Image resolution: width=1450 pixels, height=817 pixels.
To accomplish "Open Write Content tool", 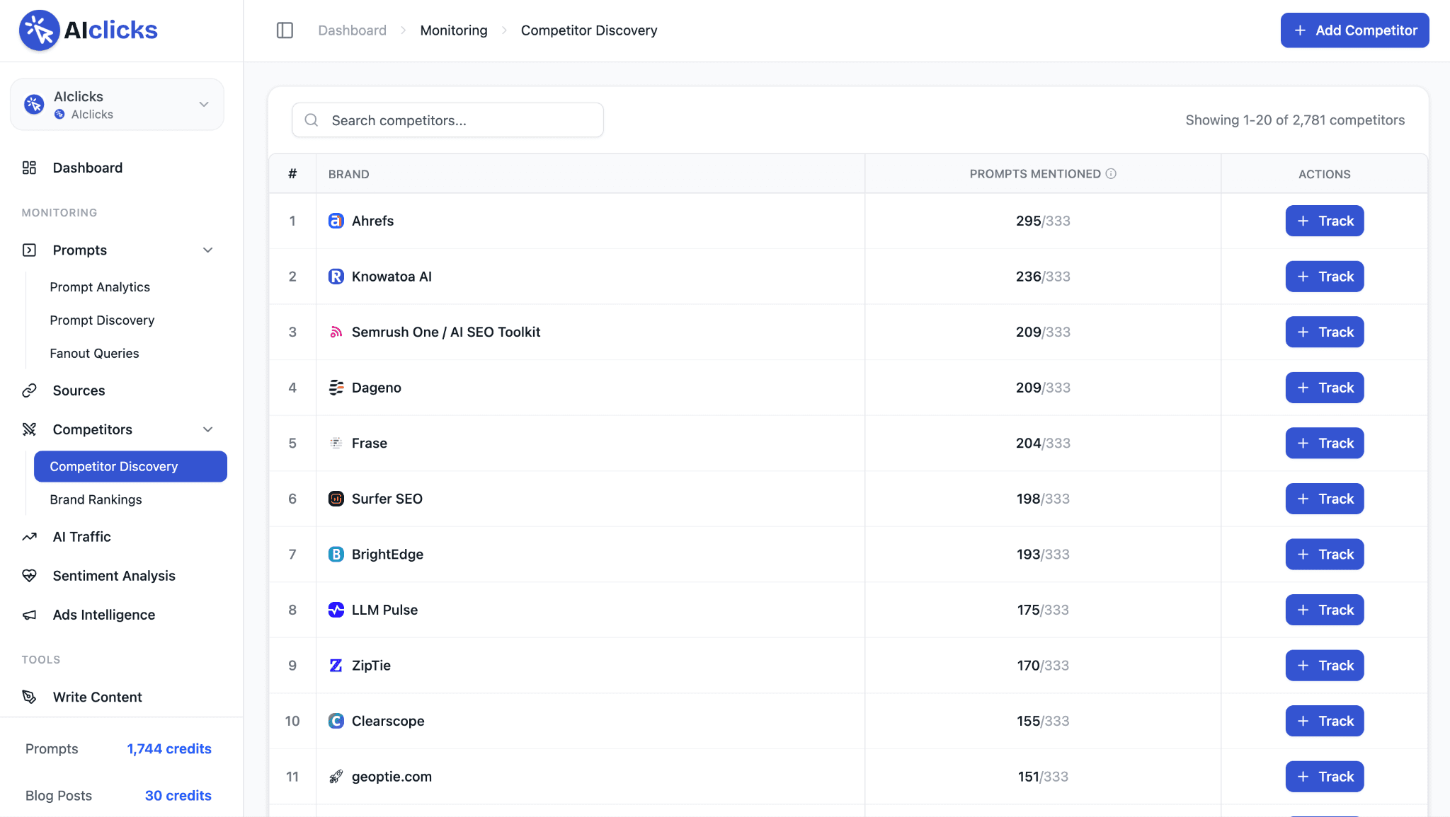I will 98,697.
